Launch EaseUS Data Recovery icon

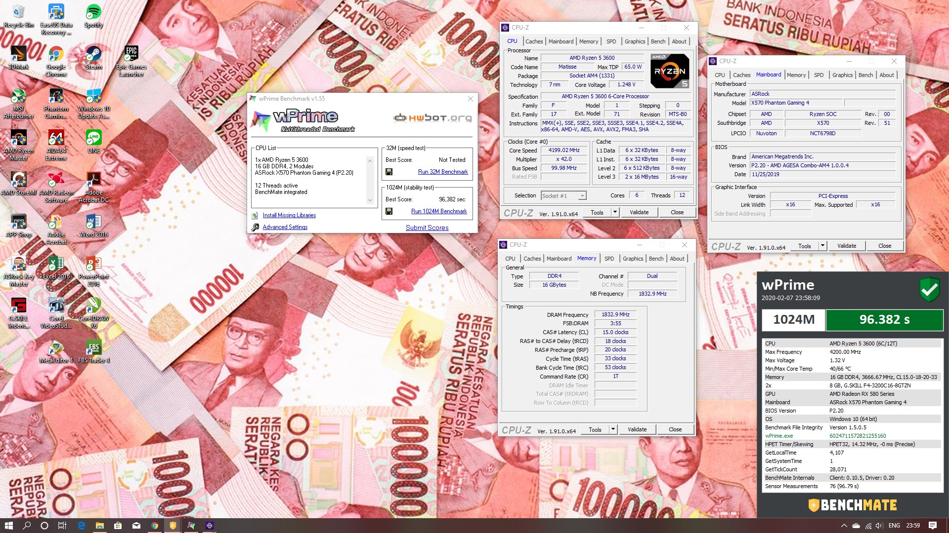click(56, 20)
